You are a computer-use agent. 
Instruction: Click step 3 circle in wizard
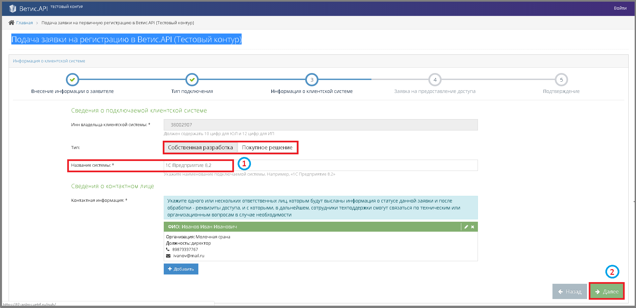(x=312, y=80)
